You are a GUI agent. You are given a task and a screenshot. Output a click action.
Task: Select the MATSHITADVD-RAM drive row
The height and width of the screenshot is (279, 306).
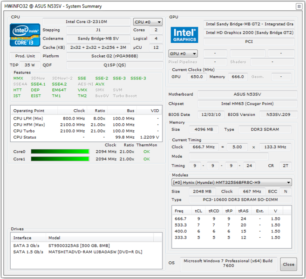point(86,252)
